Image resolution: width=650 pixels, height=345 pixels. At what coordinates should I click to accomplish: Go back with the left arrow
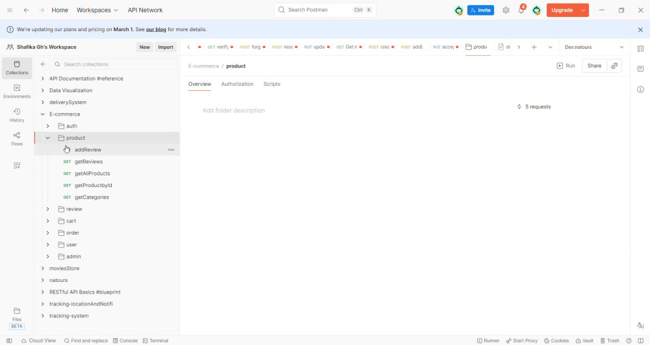[26, 10]
